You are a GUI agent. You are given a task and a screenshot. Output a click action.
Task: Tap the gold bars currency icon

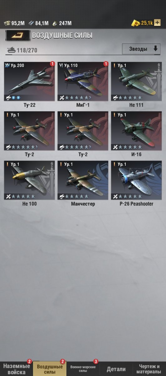point(136,23)
